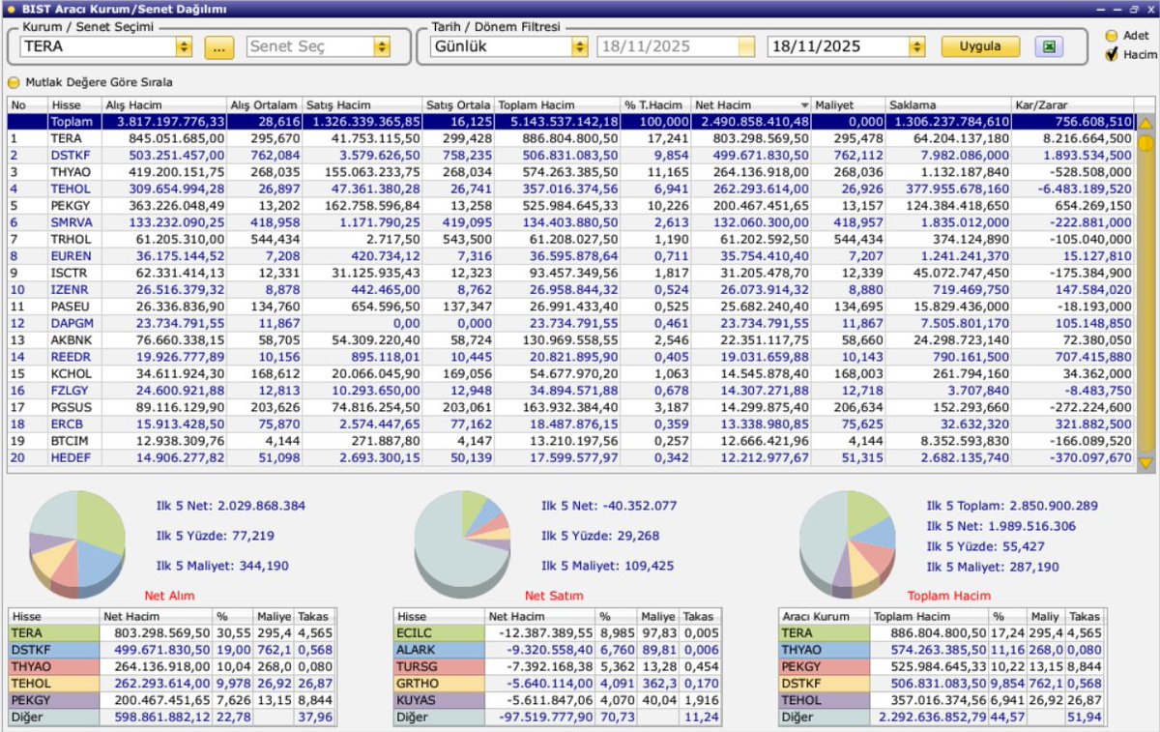The image size is (1160, 732).
Task: Select the Adet radio option
Action: 1111,36
